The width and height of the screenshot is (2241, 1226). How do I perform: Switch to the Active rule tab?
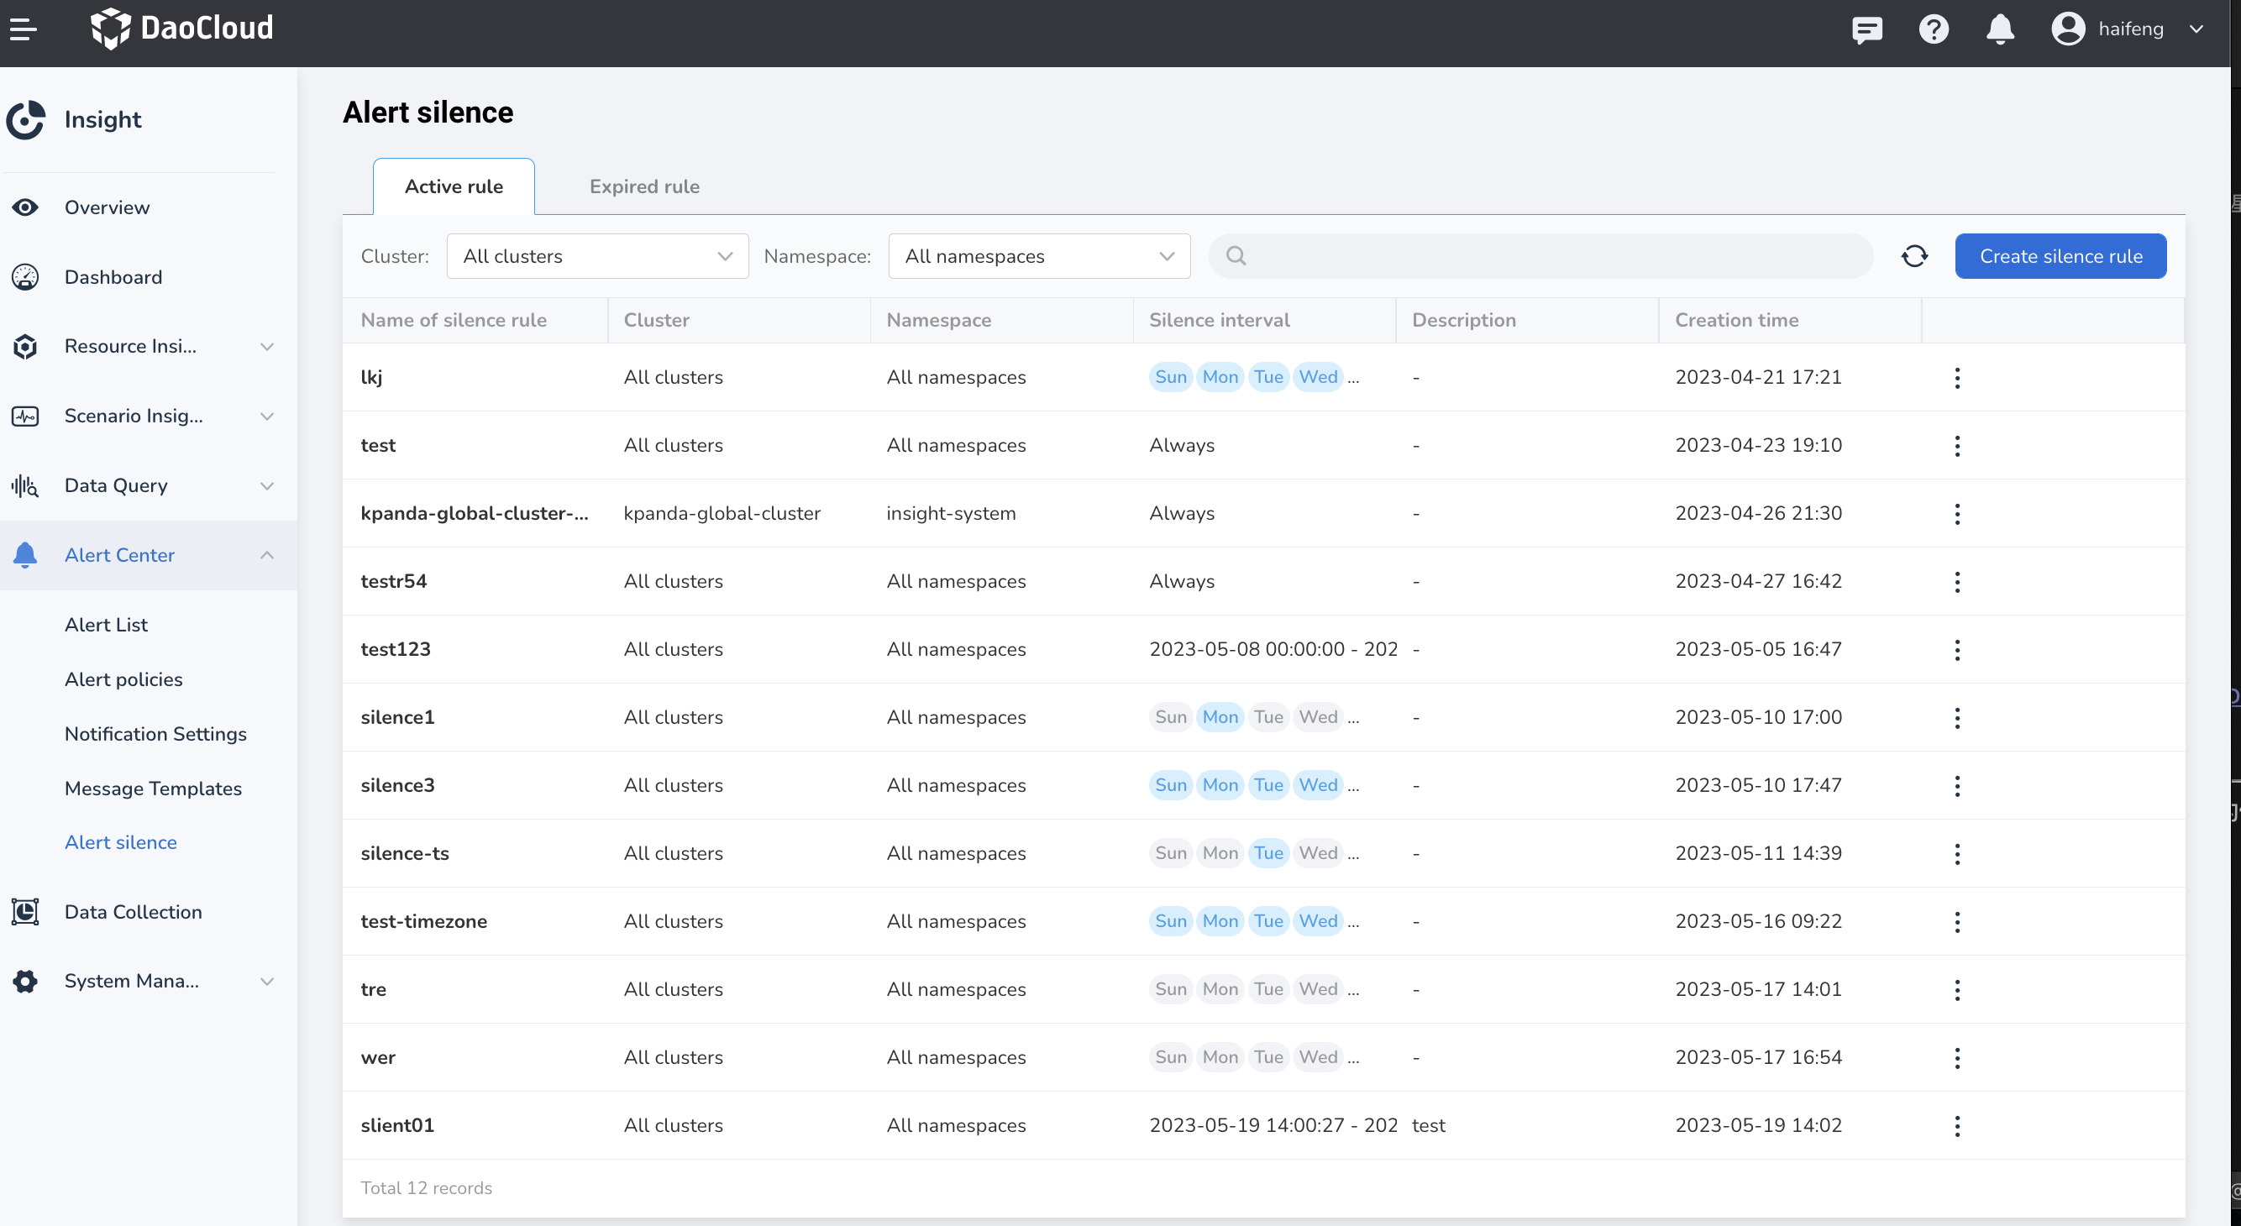[x=454, y=186]
